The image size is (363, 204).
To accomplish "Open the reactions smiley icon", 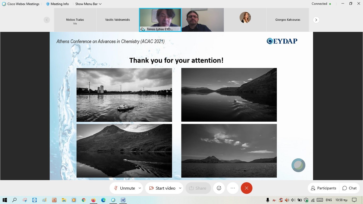I will (219, 188).
